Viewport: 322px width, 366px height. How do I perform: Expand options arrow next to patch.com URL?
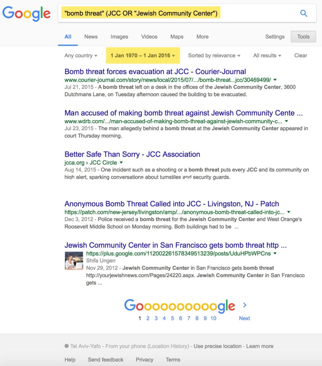click(x=289, y=212)
